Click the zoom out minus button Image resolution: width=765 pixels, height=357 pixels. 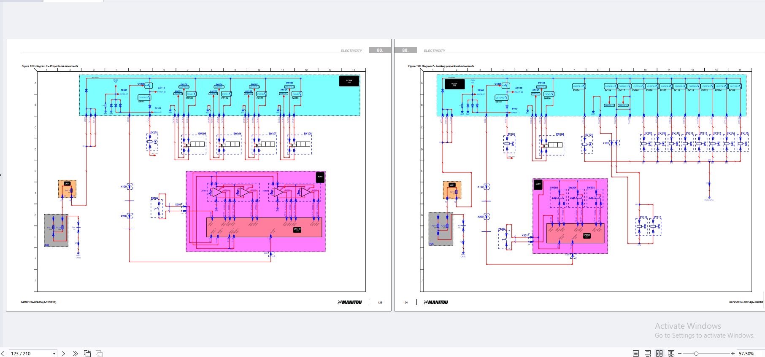pos(680,353)
